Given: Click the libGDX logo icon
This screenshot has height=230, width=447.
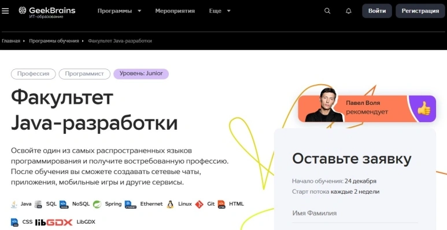Looking at the screenshot, I should click(x=54, y=222).
